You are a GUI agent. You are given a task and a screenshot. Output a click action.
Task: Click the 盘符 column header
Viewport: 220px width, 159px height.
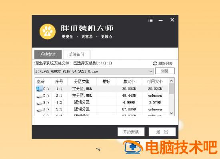(x=43, y=81)
